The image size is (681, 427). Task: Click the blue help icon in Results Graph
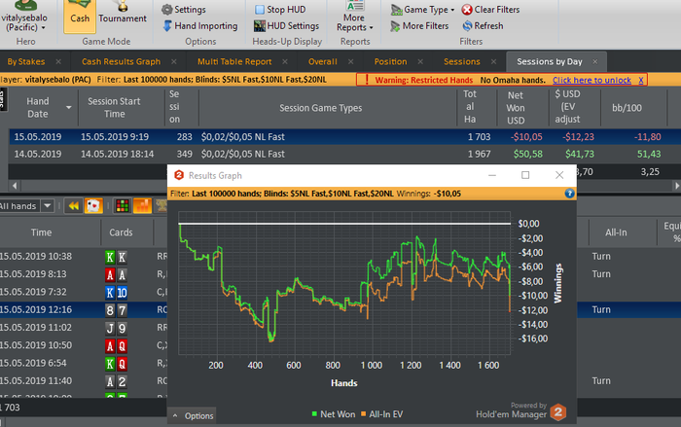point(569,194)
